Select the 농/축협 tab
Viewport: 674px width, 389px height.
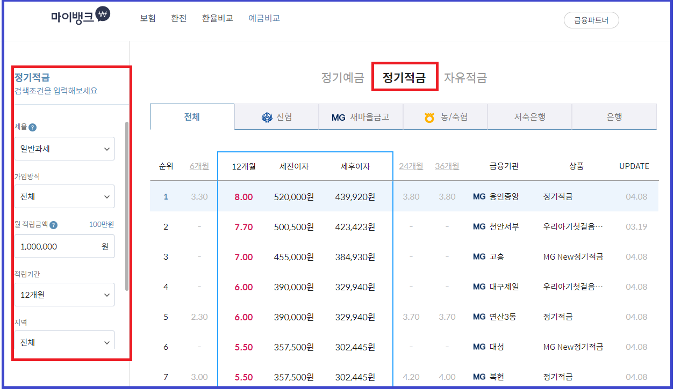[x=445, y=117]
